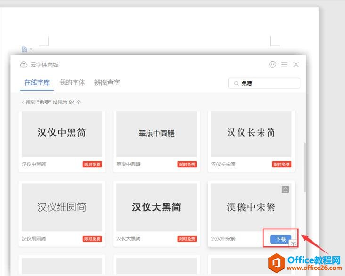The image size is (345, 276).
Task: Click the search field containing 免费
Action: [x=264, y=83]
